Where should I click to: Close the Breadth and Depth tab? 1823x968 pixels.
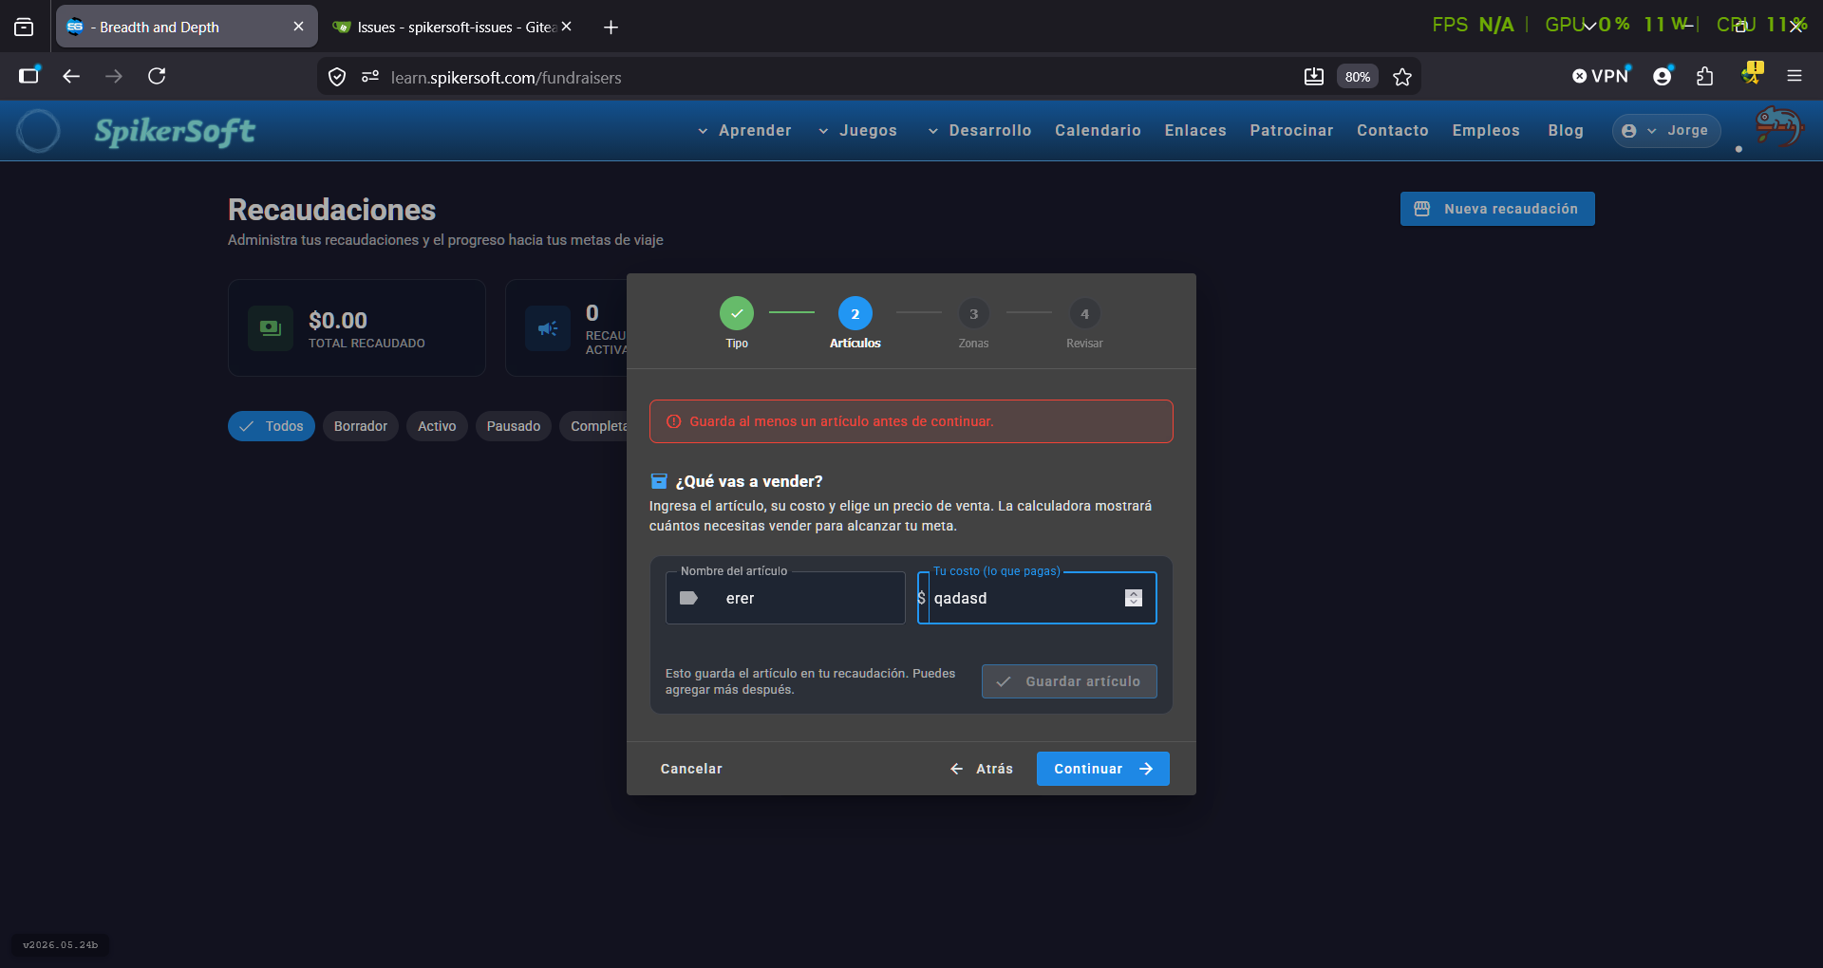[x=298, y=27]
